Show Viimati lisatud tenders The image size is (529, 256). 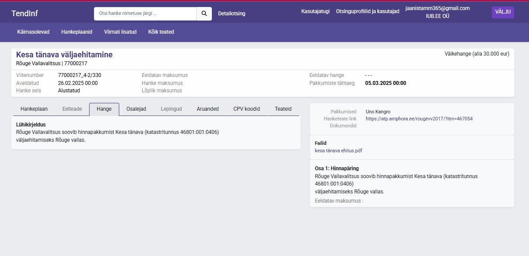(120, 32)
